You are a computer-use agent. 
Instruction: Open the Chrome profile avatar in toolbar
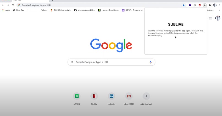coord(215,5)
